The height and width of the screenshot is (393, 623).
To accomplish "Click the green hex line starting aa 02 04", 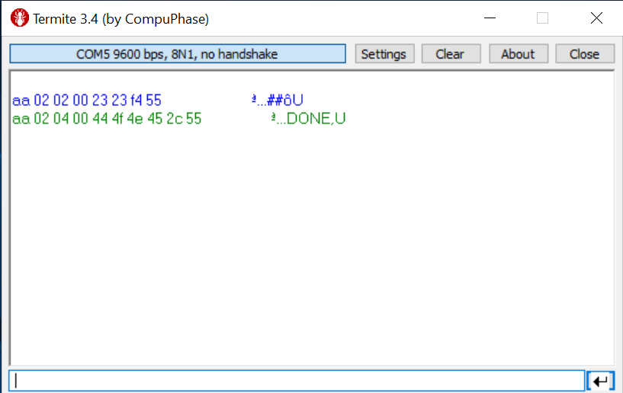I will click(107, 119).
